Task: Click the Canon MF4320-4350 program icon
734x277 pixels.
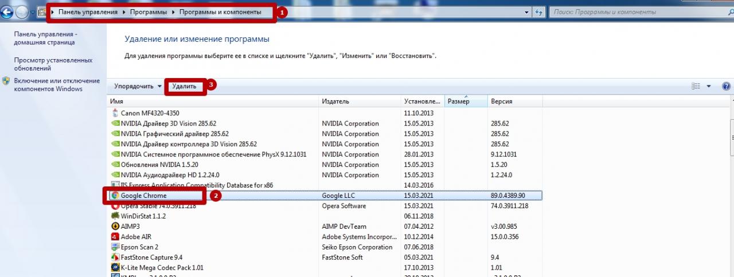Action: coord(115,113)
